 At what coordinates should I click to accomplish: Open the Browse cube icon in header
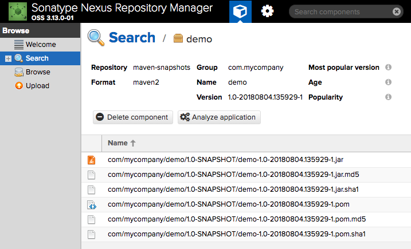point(240,11)
